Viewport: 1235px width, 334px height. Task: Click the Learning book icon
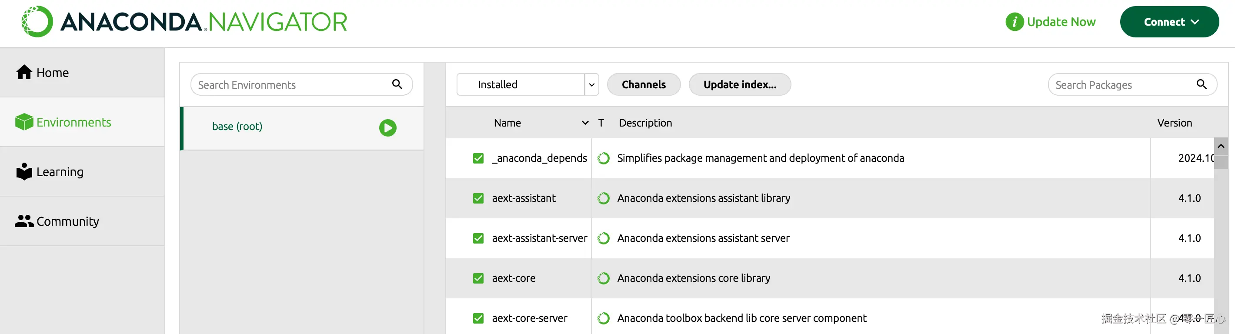coord(24,171)
